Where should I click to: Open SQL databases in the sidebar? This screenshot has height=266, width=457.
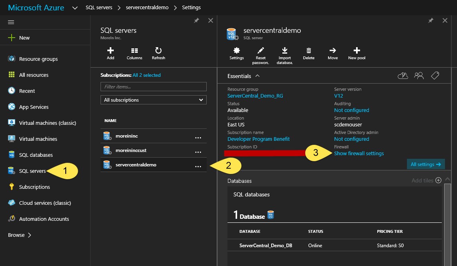click(36, 155)
